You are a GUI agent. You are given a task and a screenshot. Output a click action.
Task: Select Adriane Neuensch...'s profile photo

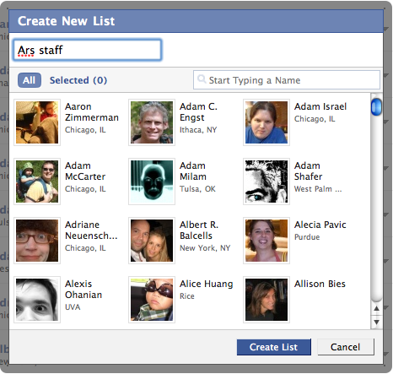(37, 241)
